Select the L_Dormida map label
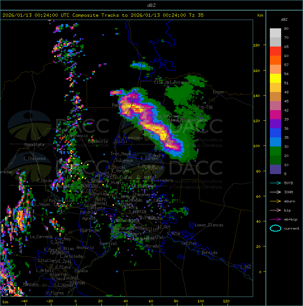Viewport: 303px width, 306px height. 207,253
